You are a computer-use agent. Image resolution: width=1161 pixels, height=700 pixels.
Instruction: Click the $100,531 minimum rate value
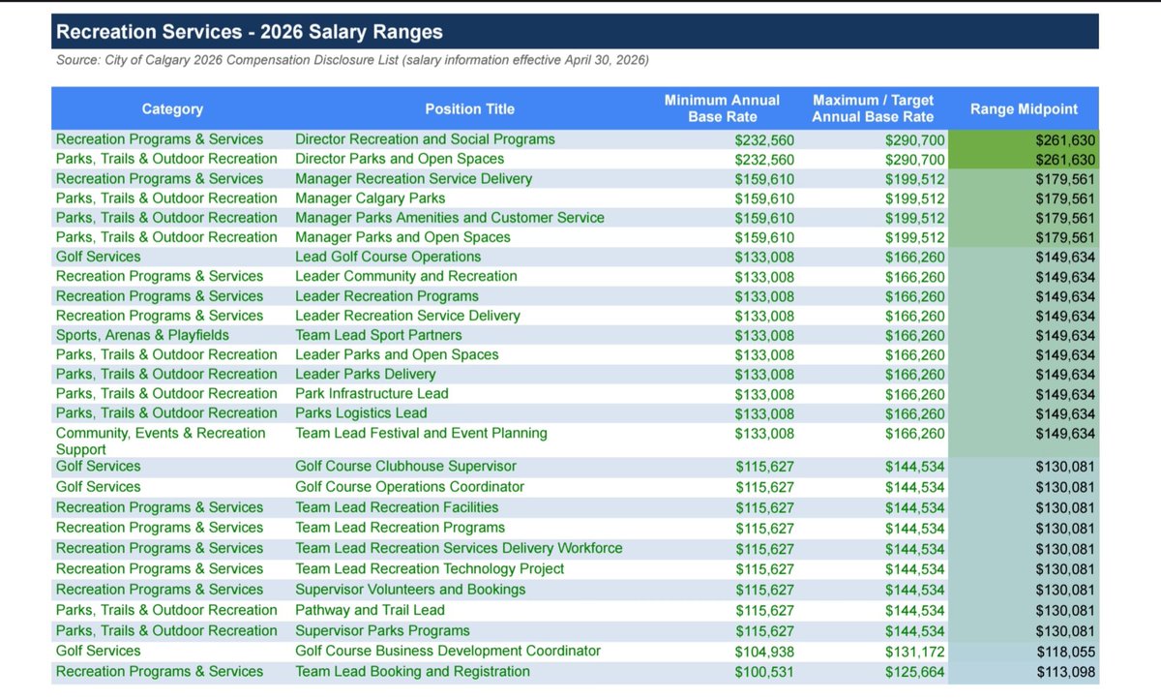[764, 671]
